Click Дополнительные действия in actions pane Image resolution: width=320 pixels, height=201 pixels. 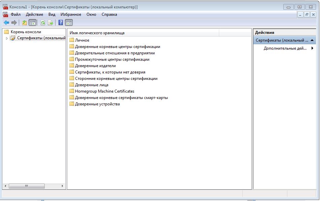285,48
